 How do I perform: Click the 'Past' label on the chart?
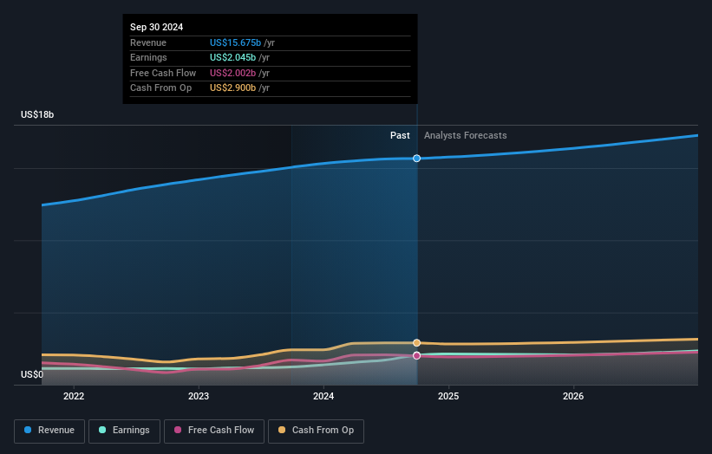(400, 136)
